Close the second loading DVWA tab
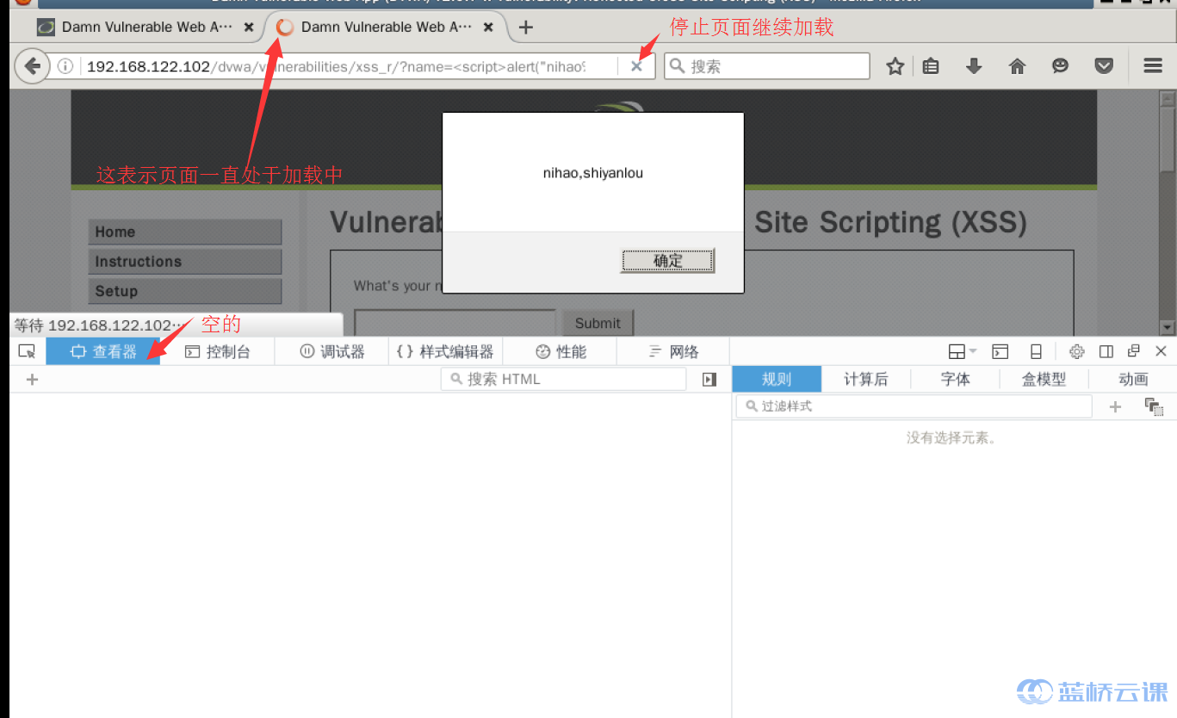Viewport: 1177px width, 718px height. point(488,28)
